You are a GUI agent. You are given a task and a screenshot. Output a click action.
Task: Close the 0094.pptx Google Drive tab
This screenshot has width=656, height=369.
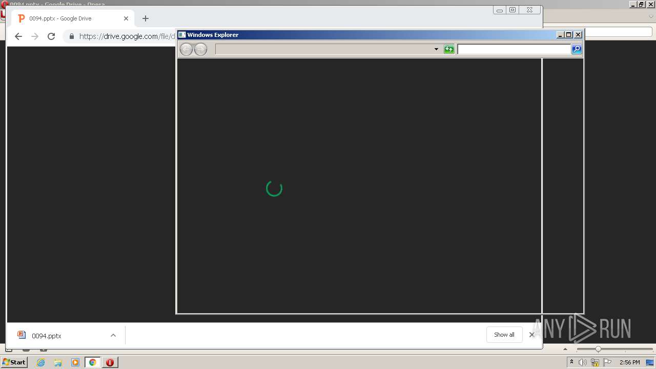126,18
